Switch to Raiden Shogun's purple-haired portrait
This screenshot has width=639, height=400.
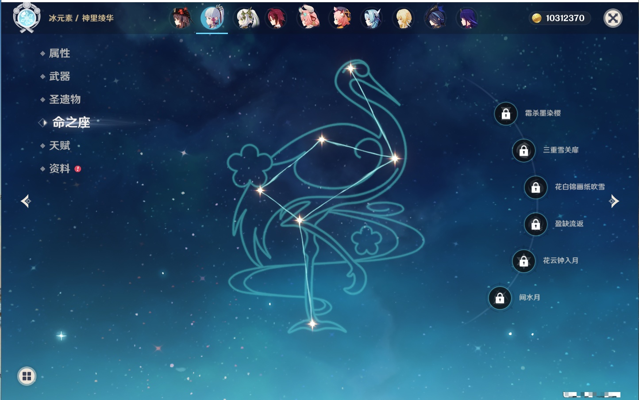click(x=467, y=18)
